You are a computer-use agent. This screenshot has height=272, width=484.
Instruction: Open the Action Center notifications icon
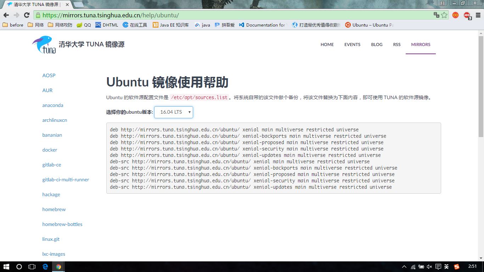pos(438,267)
